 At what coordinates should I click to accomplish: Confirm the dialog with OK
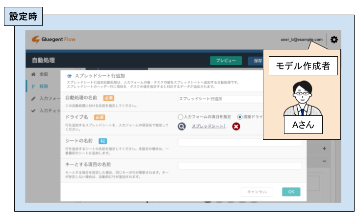click(x=291, y=192)
